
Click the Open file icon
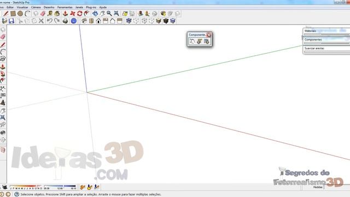(x=4, y=21)
